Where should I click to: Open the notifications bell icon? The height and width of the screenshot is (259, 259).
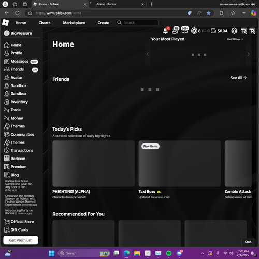165,31
